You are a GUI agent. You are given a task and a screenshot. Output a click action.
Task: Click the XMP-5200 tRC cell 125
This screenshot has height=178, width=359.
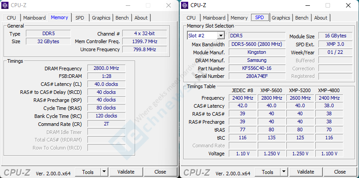pos(300,138)
